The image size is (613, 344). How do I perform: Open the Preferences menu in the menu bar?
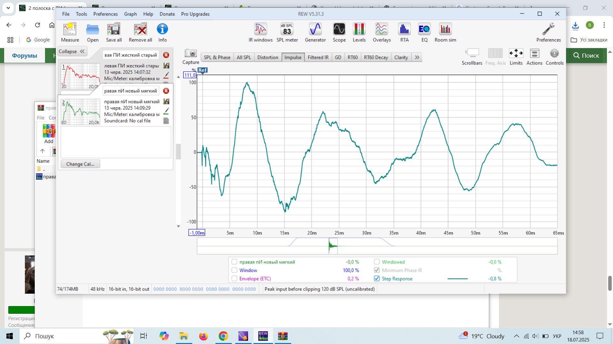pos(105,14)
